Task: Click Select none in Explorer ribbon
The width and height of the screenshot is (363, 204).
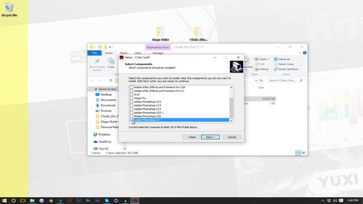Action: (x=284, y=64)
